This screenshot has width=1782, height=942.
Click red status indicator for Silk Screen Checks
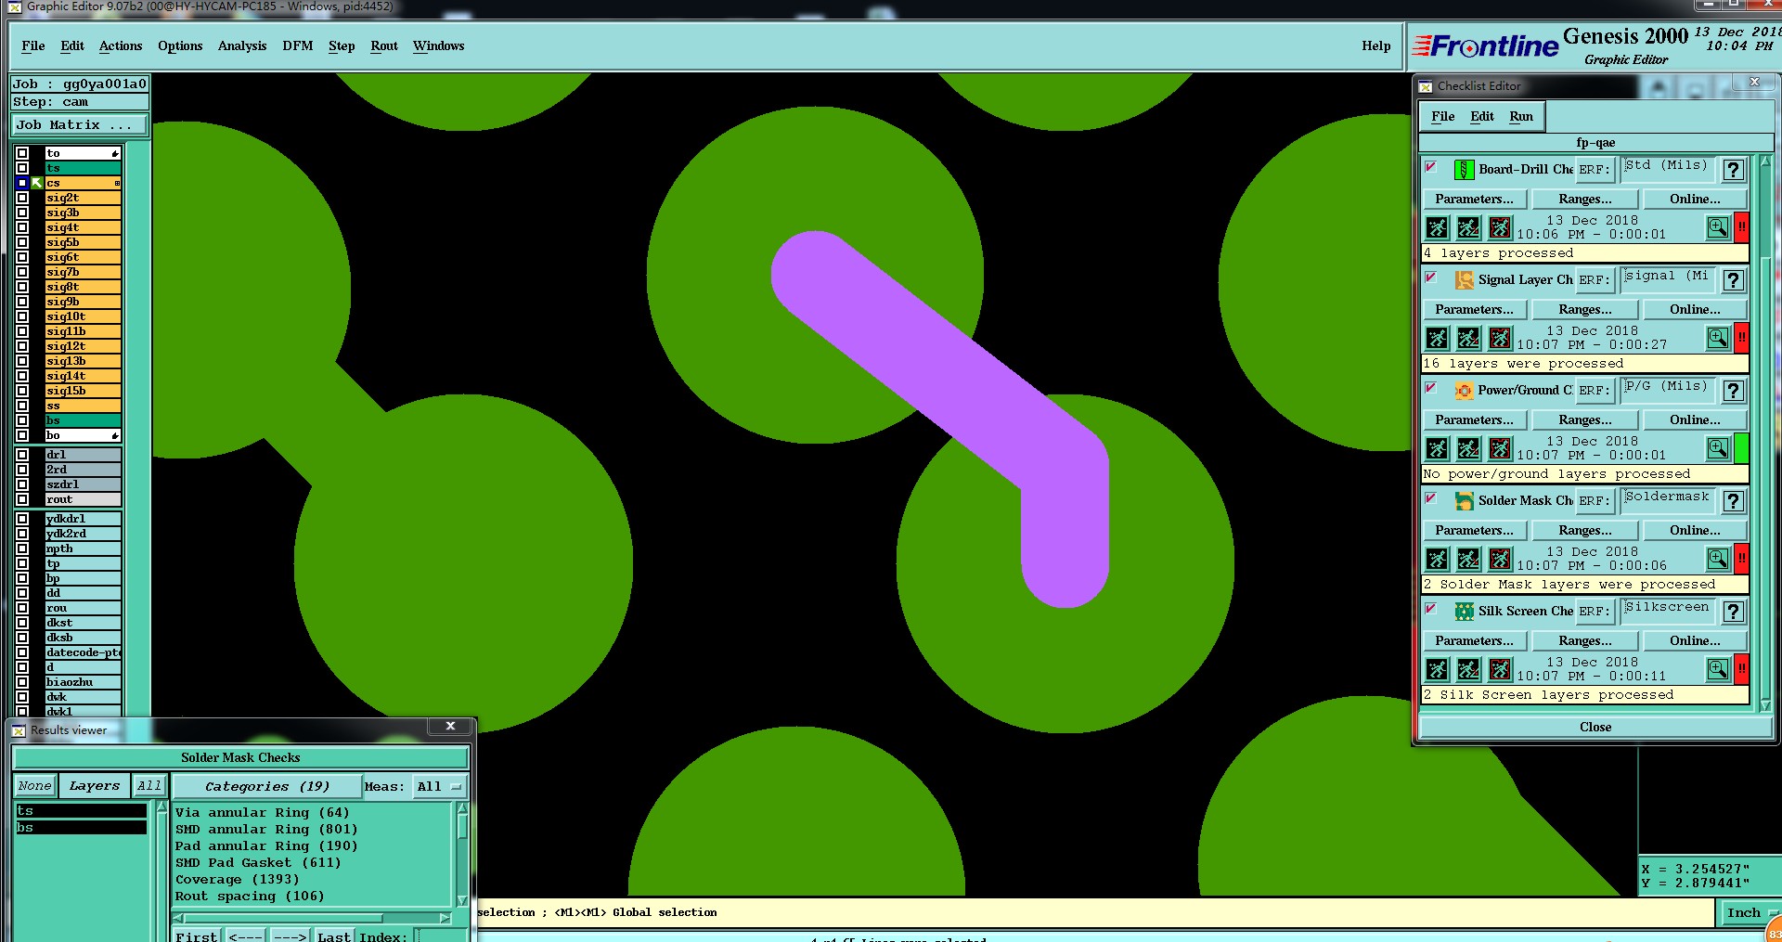point(1742,669)
